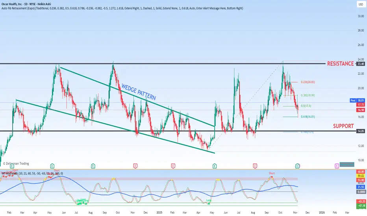
Task: Open the USD currency selector
Action: (x=361, y=4)
